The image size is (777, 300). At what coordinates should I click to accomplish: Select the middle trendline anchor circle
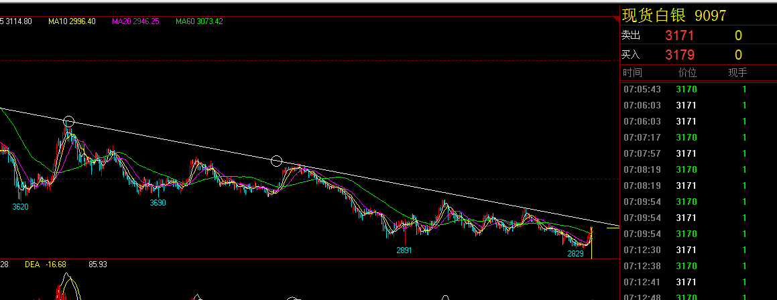tap(276, 161)
